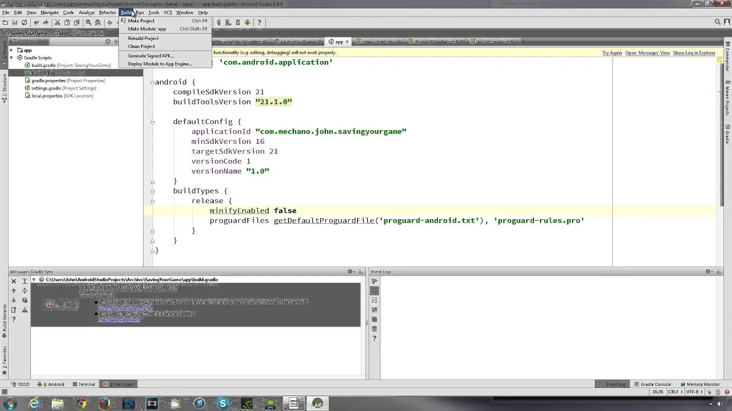Toggle Gradle panel on right edge

click(x=727, y=134)
